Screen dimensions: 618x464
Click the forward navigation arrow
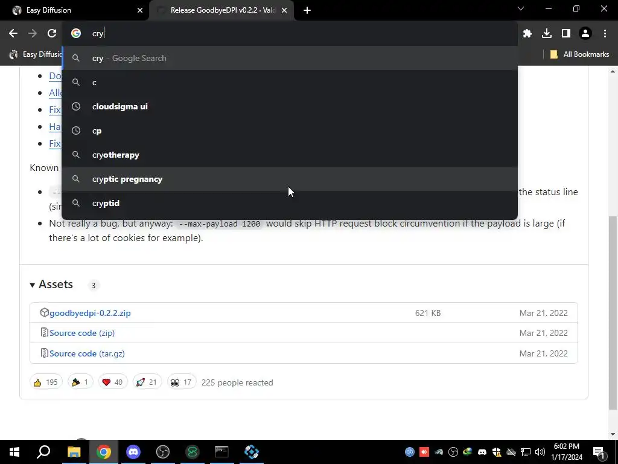pyautogui.click(x=33, y=34)
